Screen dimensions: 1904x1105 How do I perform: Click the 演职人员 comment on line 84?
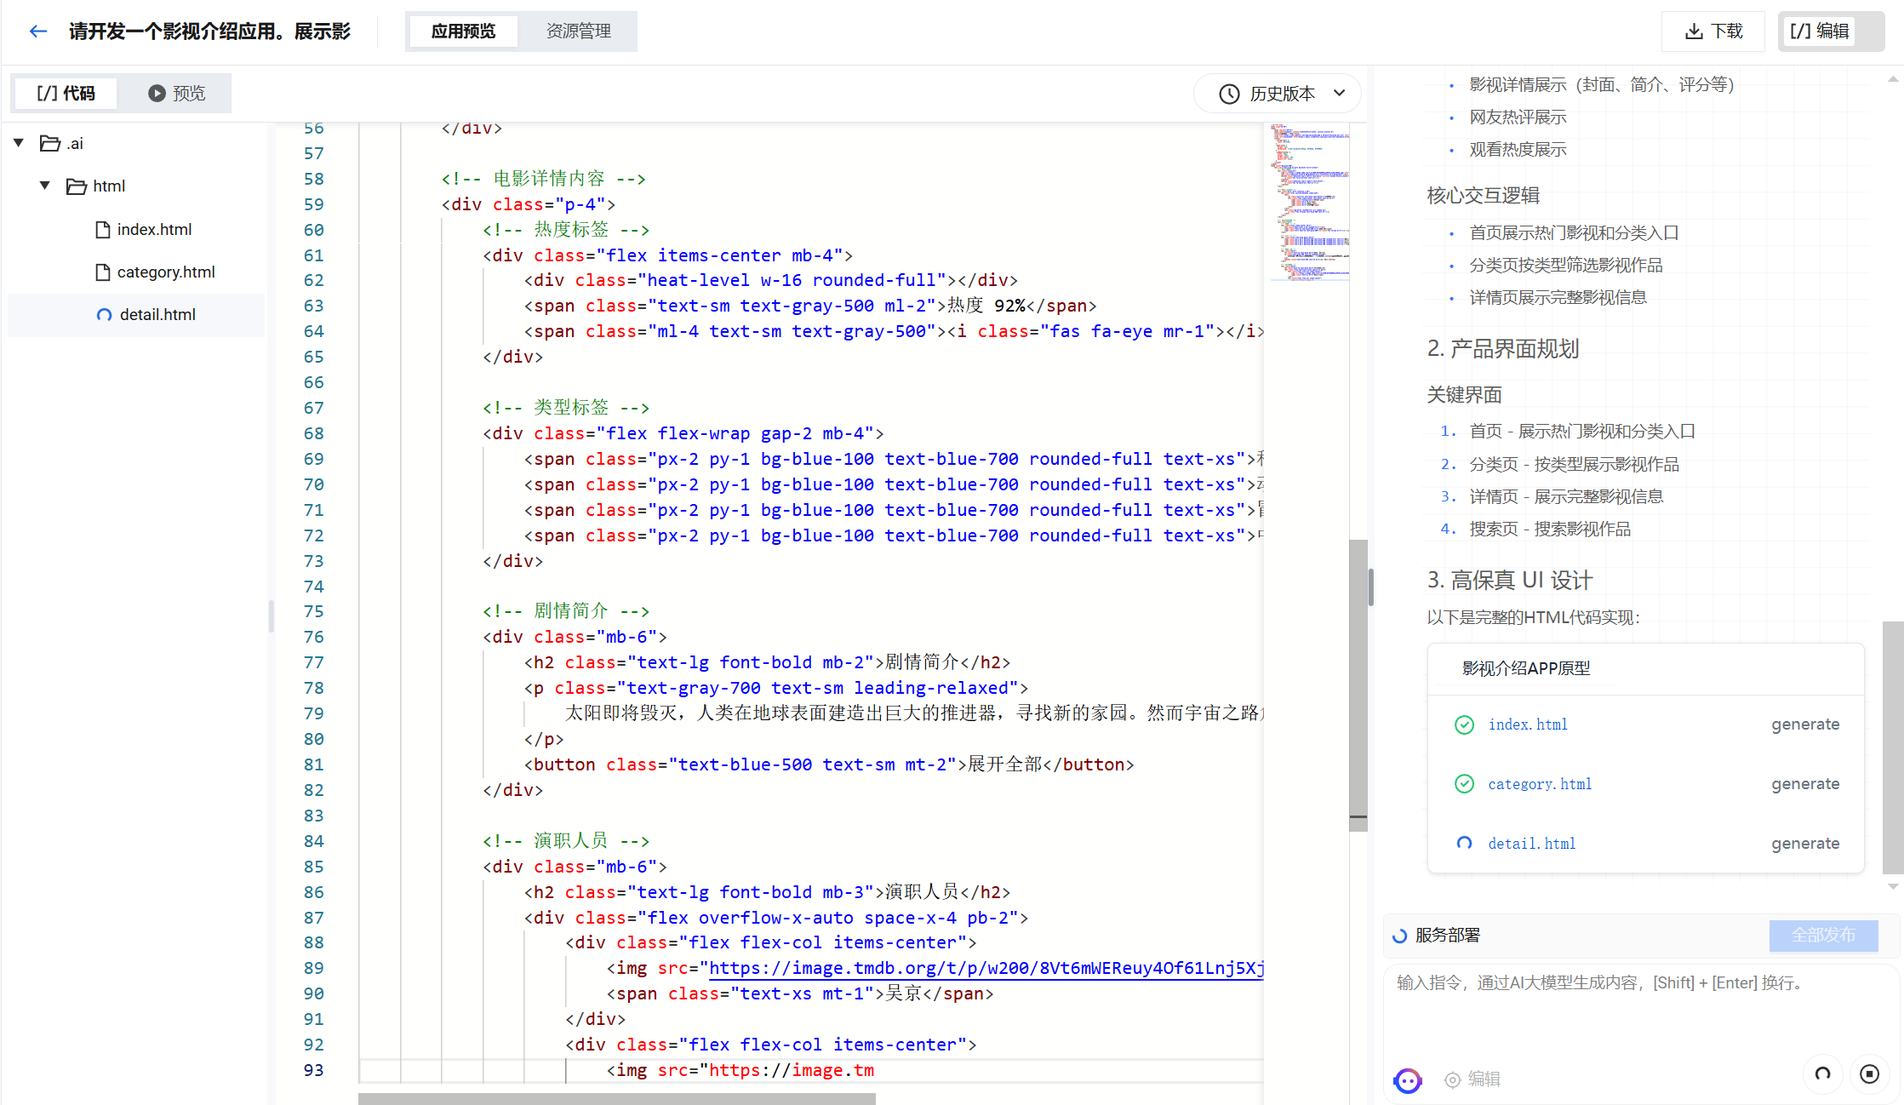click(x=566, y=841)
